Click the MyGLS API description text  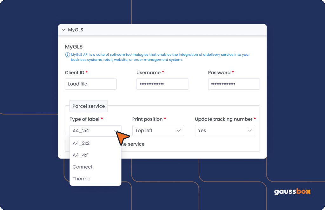(160, 57)
